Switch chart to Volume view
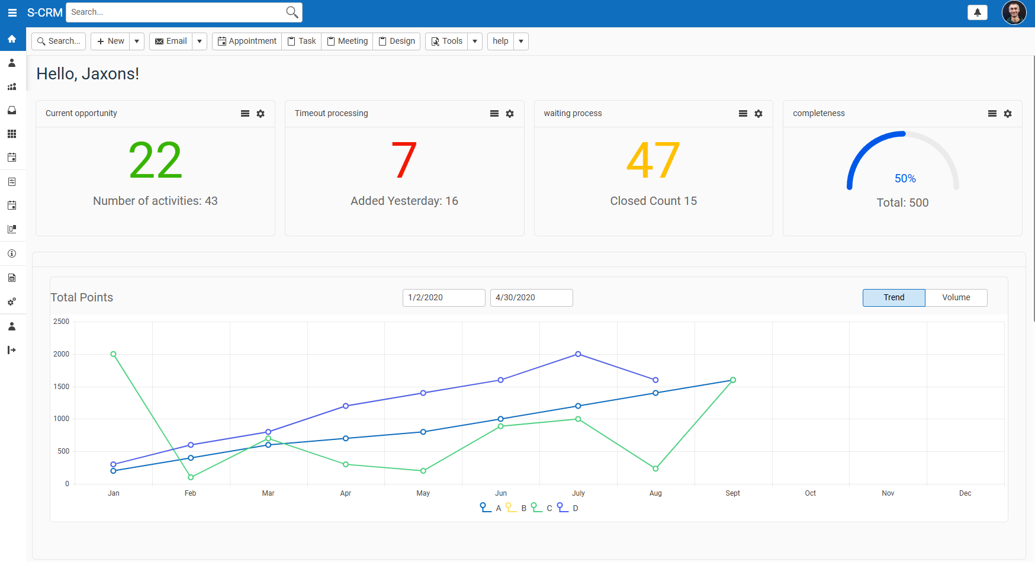Image resolution: width=1035 pixels, height=562 pixels. pos(956,298)
